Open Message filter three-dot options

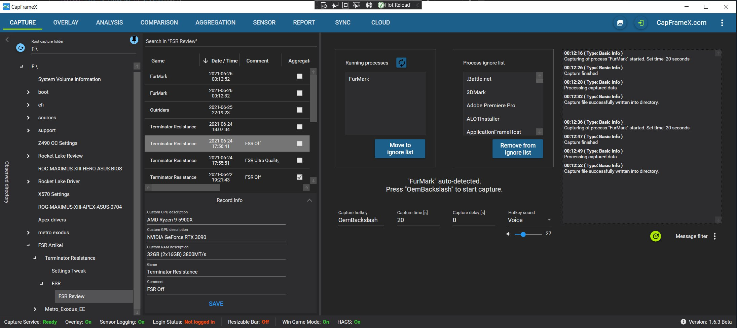715,236
